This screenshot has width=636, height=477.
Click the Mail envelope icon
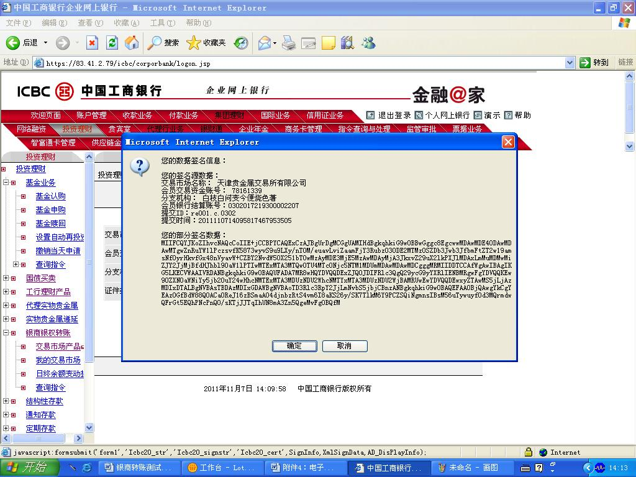coord(264,43)
